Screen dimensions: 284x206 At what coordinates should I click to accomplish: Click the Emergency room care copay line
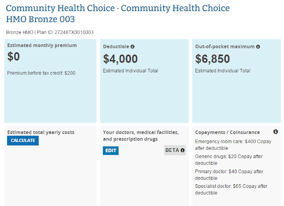233,145
